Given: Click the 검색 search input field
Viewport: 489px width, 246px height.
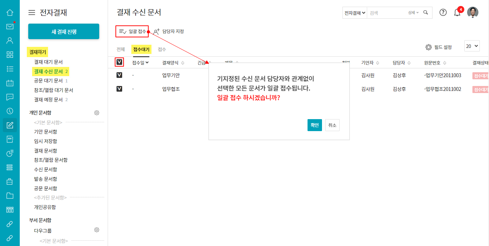Looking at the screenshot, I should [387, 13].
